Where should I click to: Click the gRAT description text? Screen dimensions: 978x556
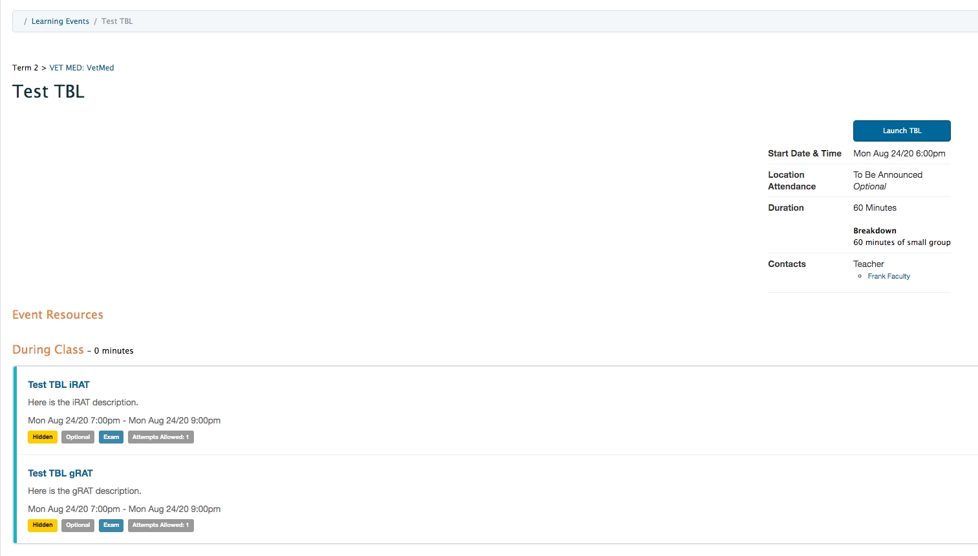click(x=85, y=491)
